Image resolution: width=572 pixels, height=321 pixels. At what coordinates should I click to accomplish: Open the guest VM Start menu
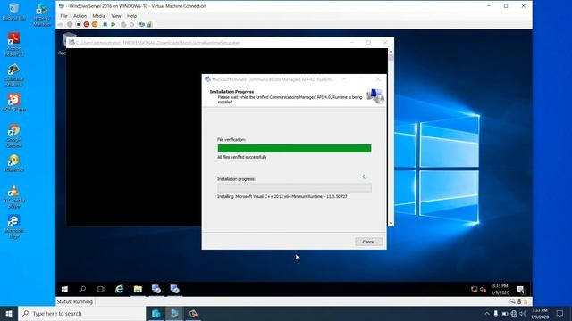coord(64,289)
